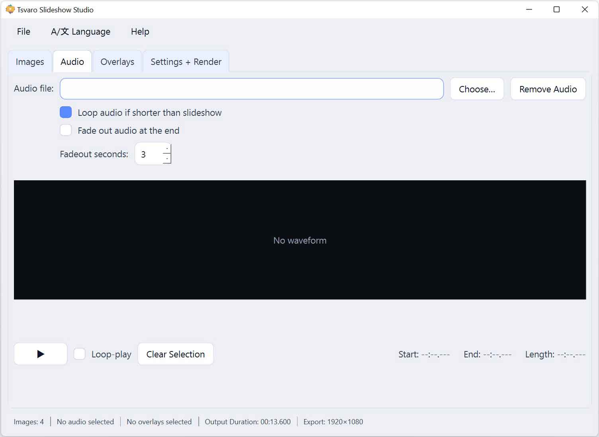The width and height of the screenshot is (599, 437).
Task: Disable 'Loop audio if shorter than slideshow'
Action: [x=66, y=112]
